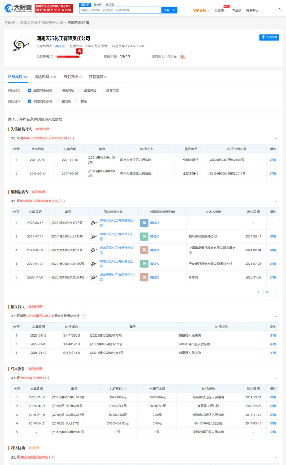Check 警示 level checkbox
Screen dimensions: 286x465
pos(77,101)
